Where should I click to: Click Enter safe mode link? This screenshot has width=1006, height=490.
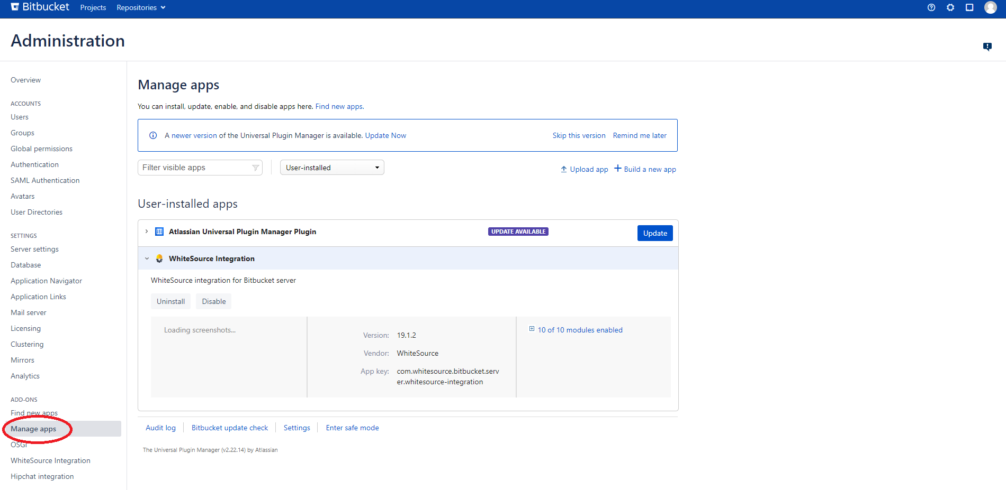(352, 428)
